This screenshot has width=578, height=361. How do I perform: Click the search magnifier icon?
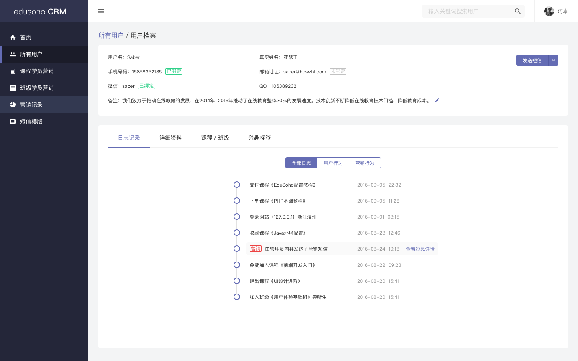(518, 11)
